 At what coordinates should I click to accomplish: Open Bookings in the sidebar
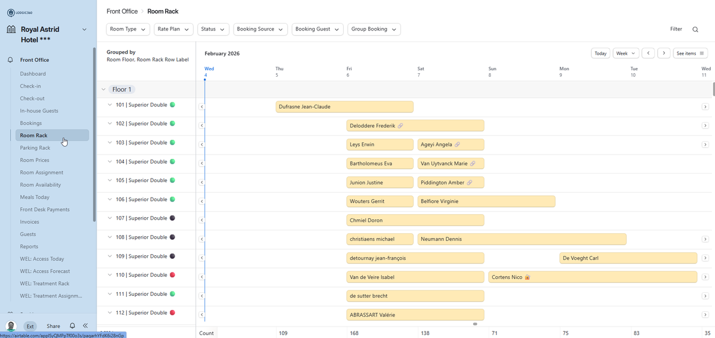pos(31,123)
